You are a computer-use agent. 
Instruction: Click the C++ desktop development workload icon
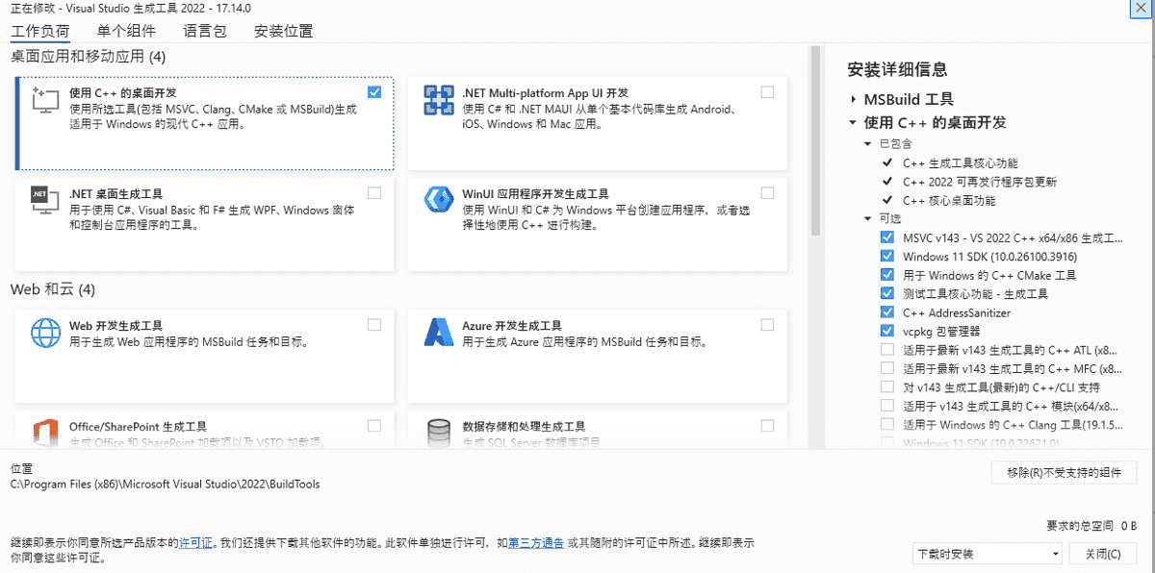click(x=45, y=100)
